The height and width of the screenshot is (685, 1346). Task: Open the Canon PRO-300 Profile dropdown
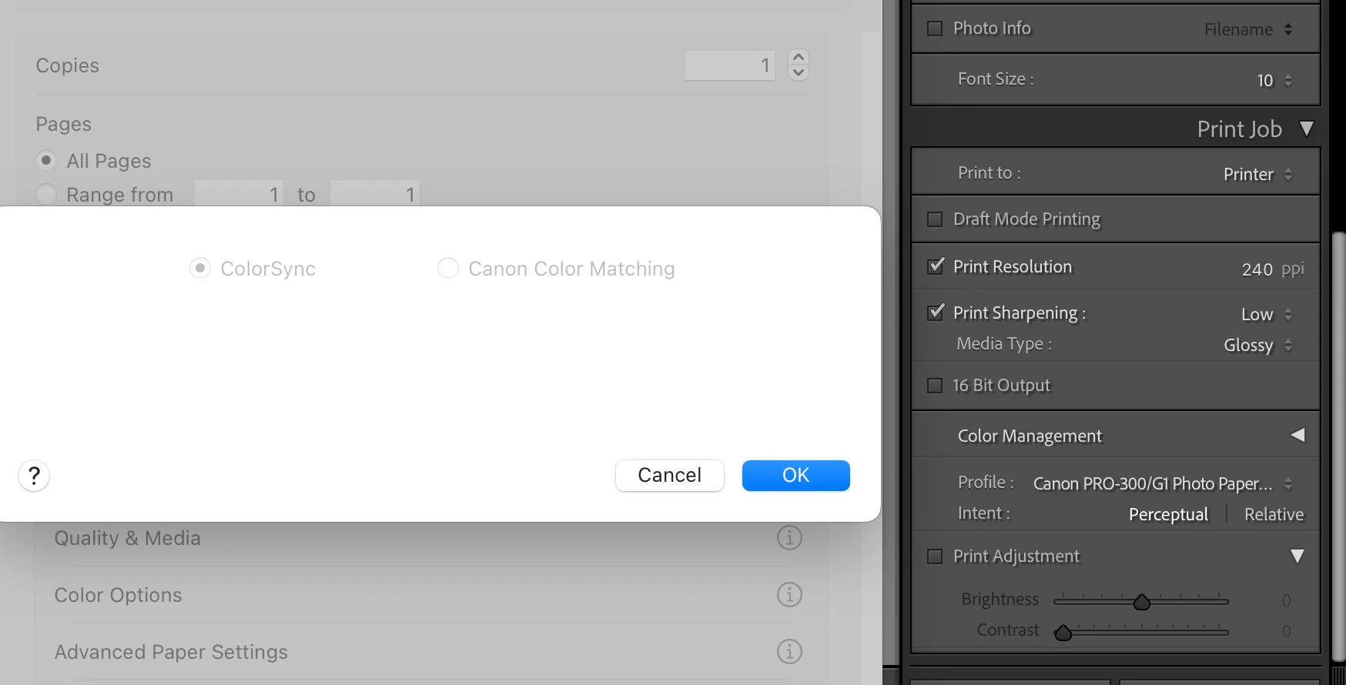click(1163, 483)
